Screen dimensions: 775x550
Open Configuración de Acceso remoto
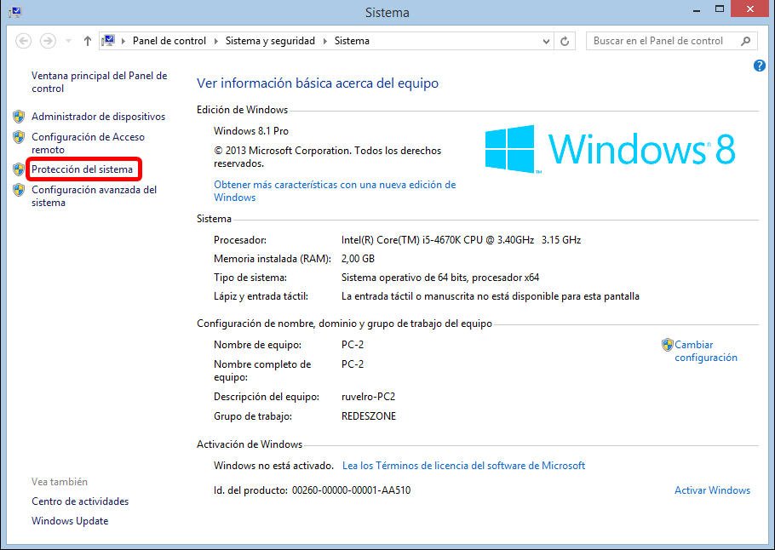pyautogui.click(x=88, y=143)
